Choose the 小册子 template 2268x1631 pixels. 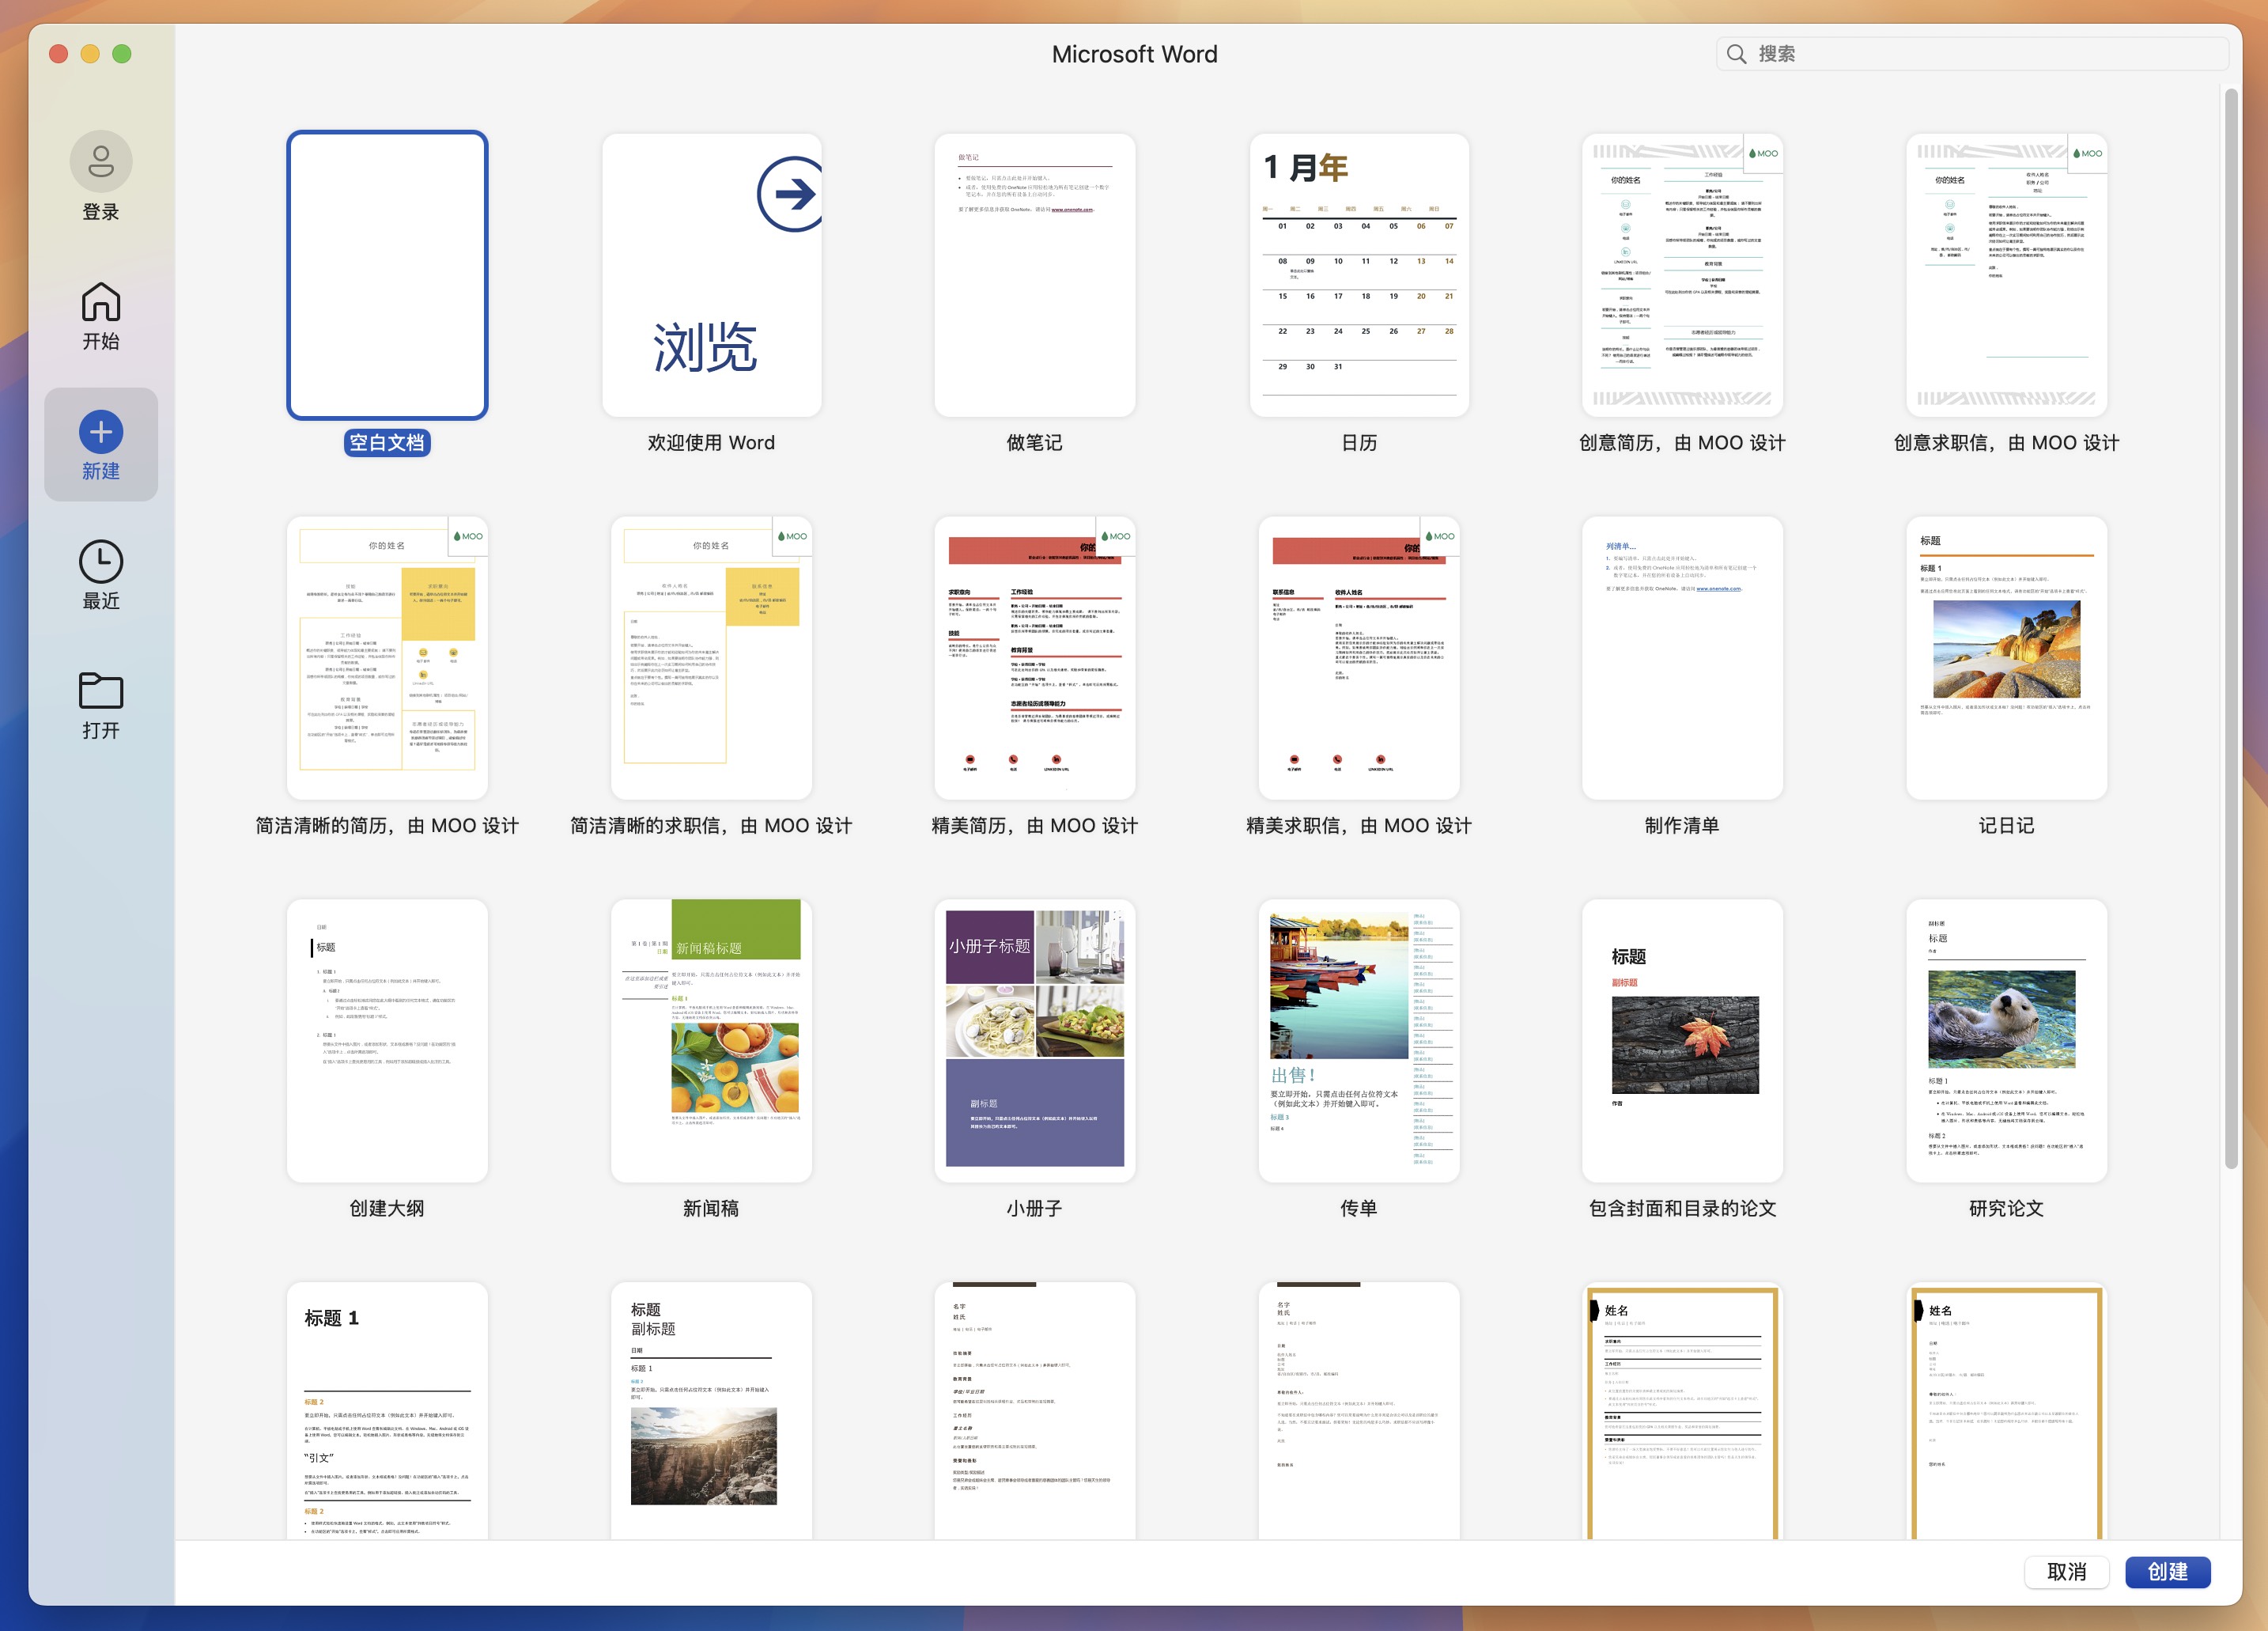(x=1034, y=1040)
